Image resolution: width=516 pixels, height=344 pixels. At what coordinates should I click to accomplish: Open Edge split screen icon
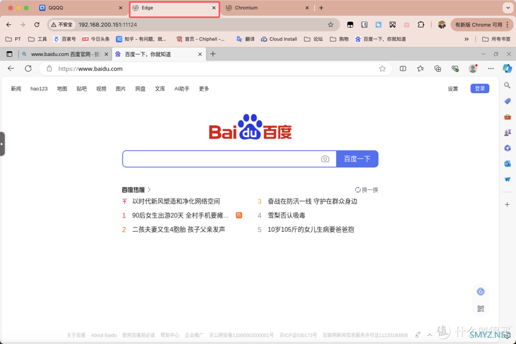403,68
